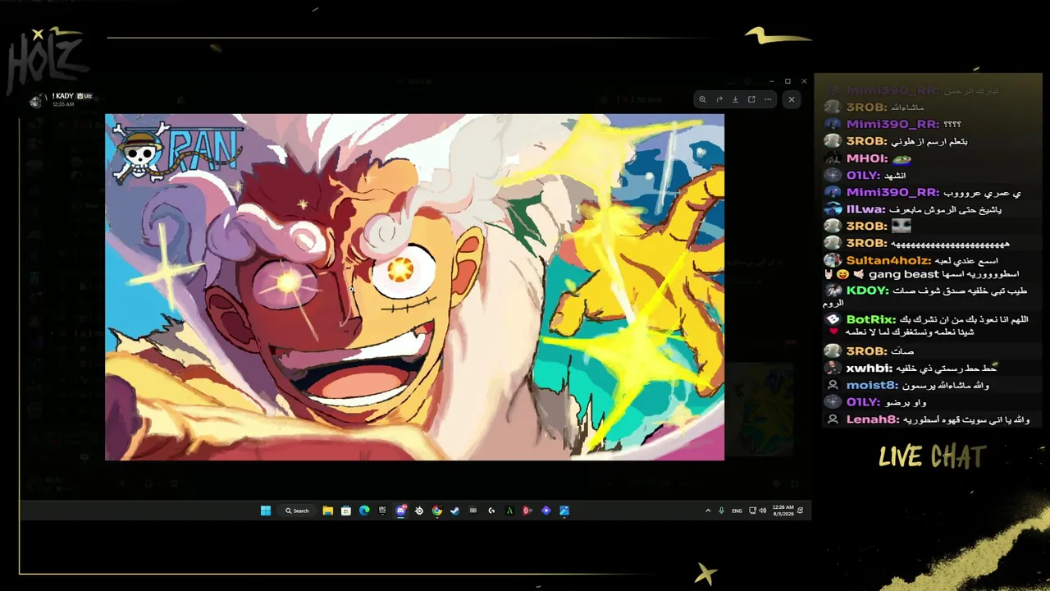This screenshot has height=591, width=1050.
Task: Click the KDOY avatar in live chat
Action: pos(833,291)
